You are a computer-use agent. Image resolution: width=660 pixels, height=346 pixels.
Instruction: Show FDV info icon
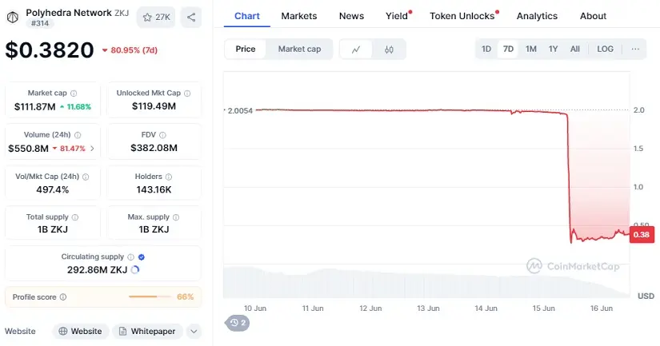162,135
